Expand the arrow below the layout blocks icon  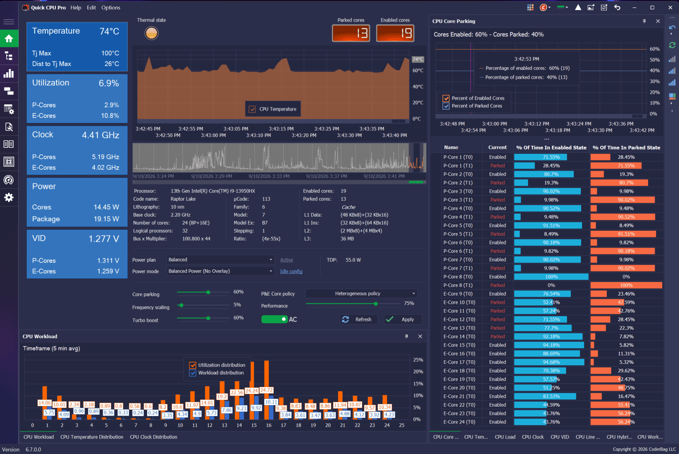pyautogui.click(x=671, y=103)
